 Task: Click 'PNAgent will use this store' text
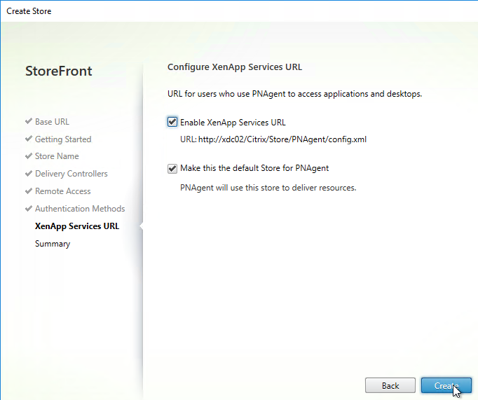click(268, 188)
